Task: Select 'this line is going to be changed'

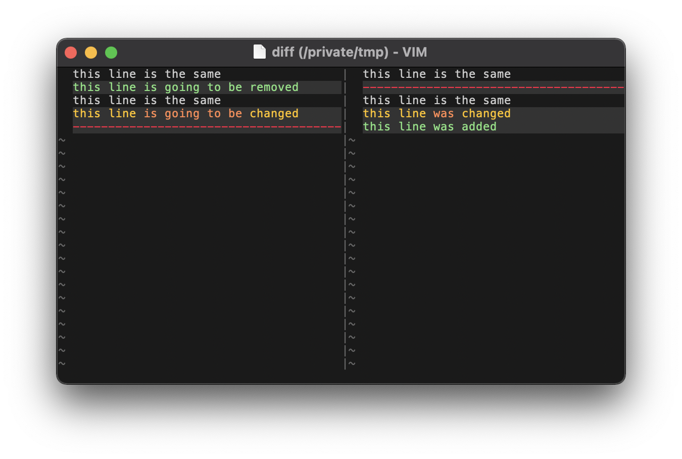Action: (x=185, y=113)
